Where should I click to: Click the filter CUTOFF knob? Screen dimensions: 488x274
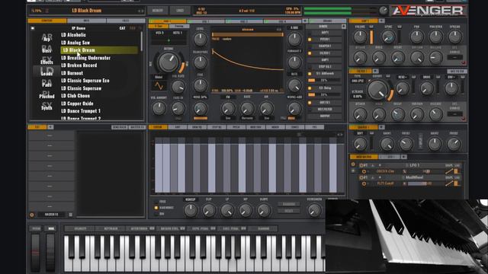click(377, 90)
